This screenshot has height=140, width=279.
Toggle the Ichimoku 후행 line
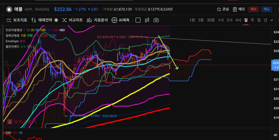(36, 36)
